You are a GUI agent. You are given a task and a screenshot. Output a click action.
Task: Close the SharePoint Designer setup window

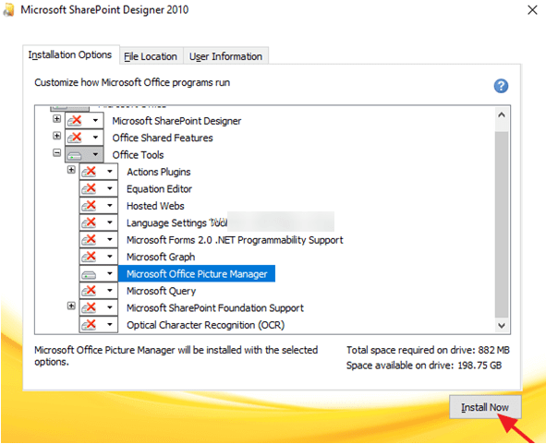click(532, 10)
